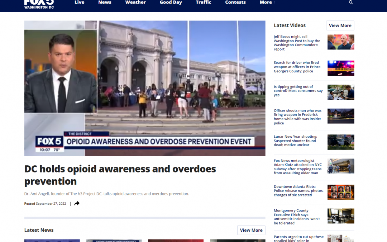Open the News navigation menu
The image size is (387, 242).
pyautogui.click(x=105, y=3)
